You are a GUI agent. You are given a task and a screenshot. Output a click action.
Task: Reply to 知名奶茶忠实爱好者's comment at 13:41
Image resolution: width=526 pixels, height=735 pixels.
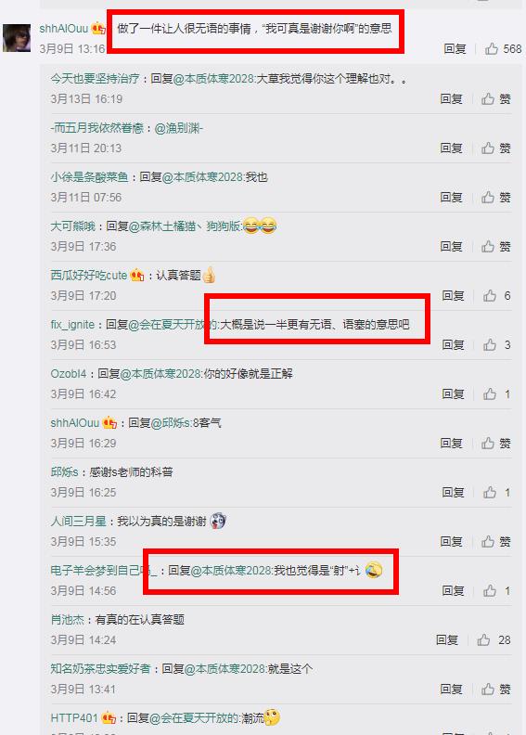(451, 689)
